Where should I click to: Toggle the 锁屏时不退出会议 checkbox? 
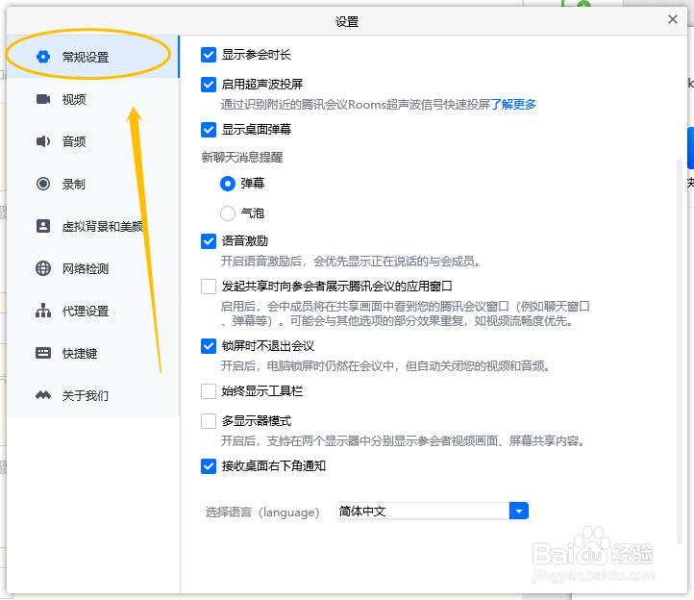click(209, 346)
